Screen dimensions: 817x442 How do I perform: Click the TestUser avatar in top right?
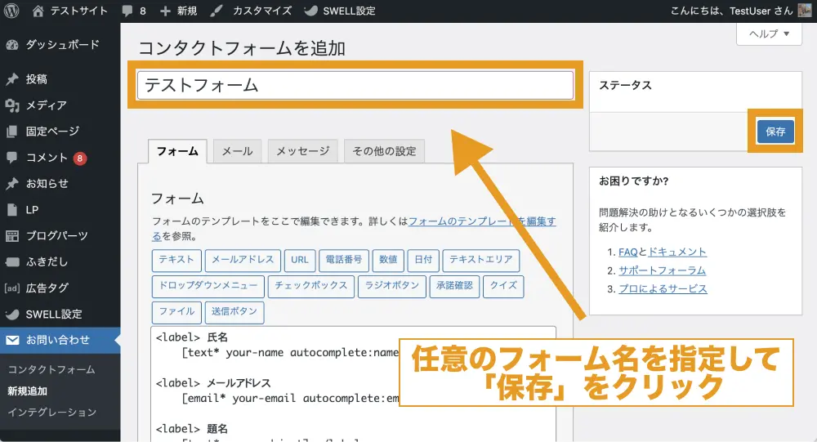[x=804, y=11]
